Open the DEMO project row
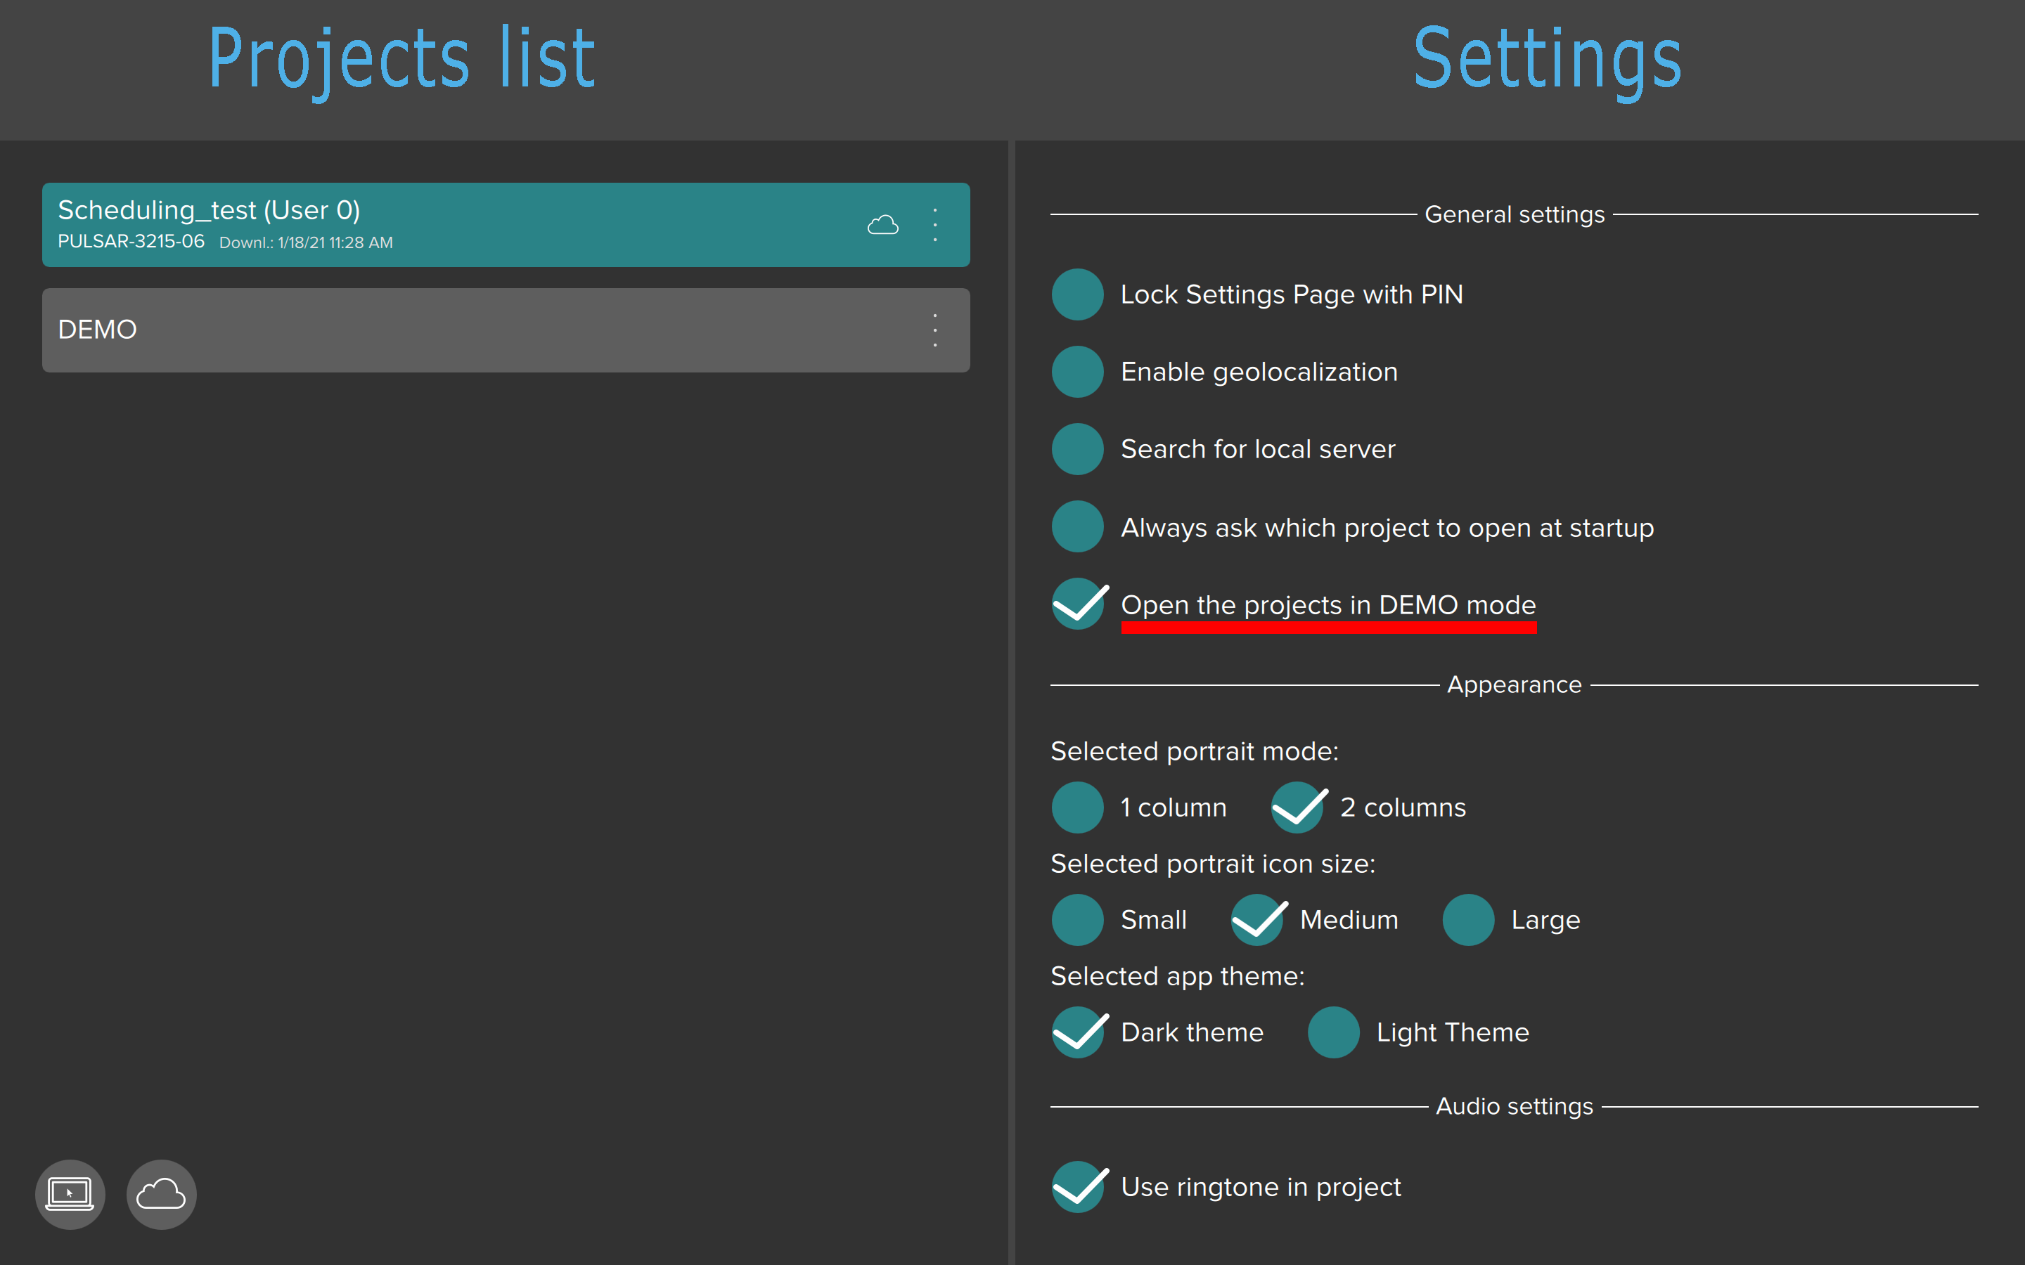This screenshot has height=1265, width=2025. point(506,330)
